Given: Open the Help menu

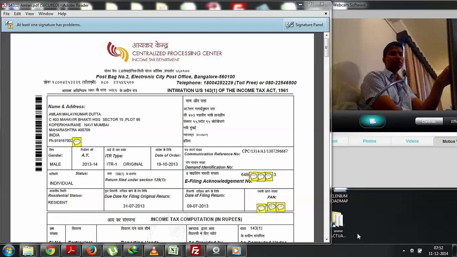Looking at the screenshot, I should (x=62, y=14).
